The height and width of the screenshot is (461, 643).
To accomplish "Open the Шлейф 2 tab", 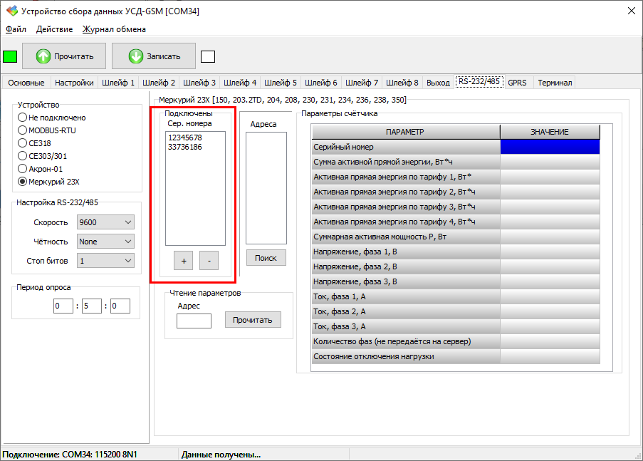I will 159,83.
